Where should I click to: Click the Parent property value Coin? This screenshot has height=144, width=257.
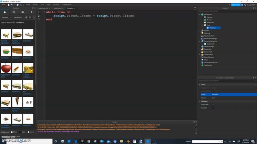pyautogui.click(x=214, y=98)
